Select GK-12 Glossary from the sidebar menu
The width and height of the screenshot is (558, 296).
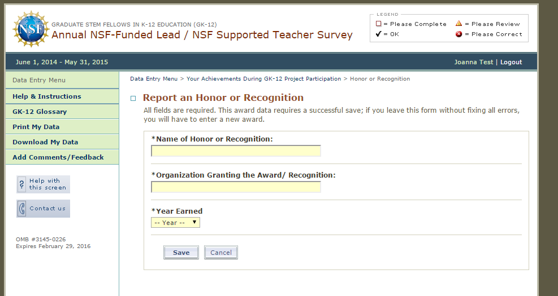[40, 112]
